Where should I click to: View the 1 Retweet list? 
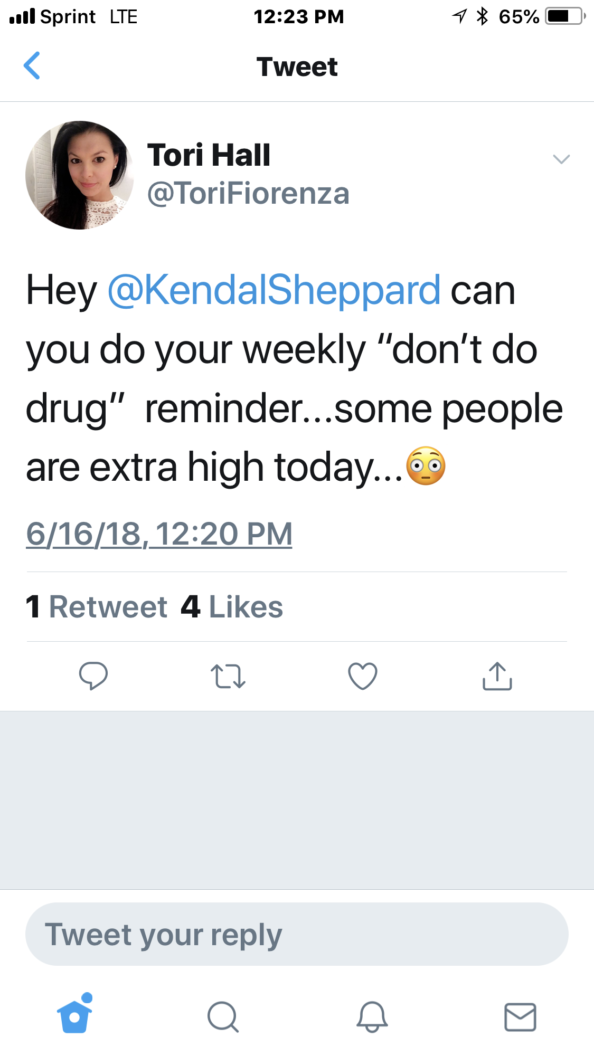97,606
